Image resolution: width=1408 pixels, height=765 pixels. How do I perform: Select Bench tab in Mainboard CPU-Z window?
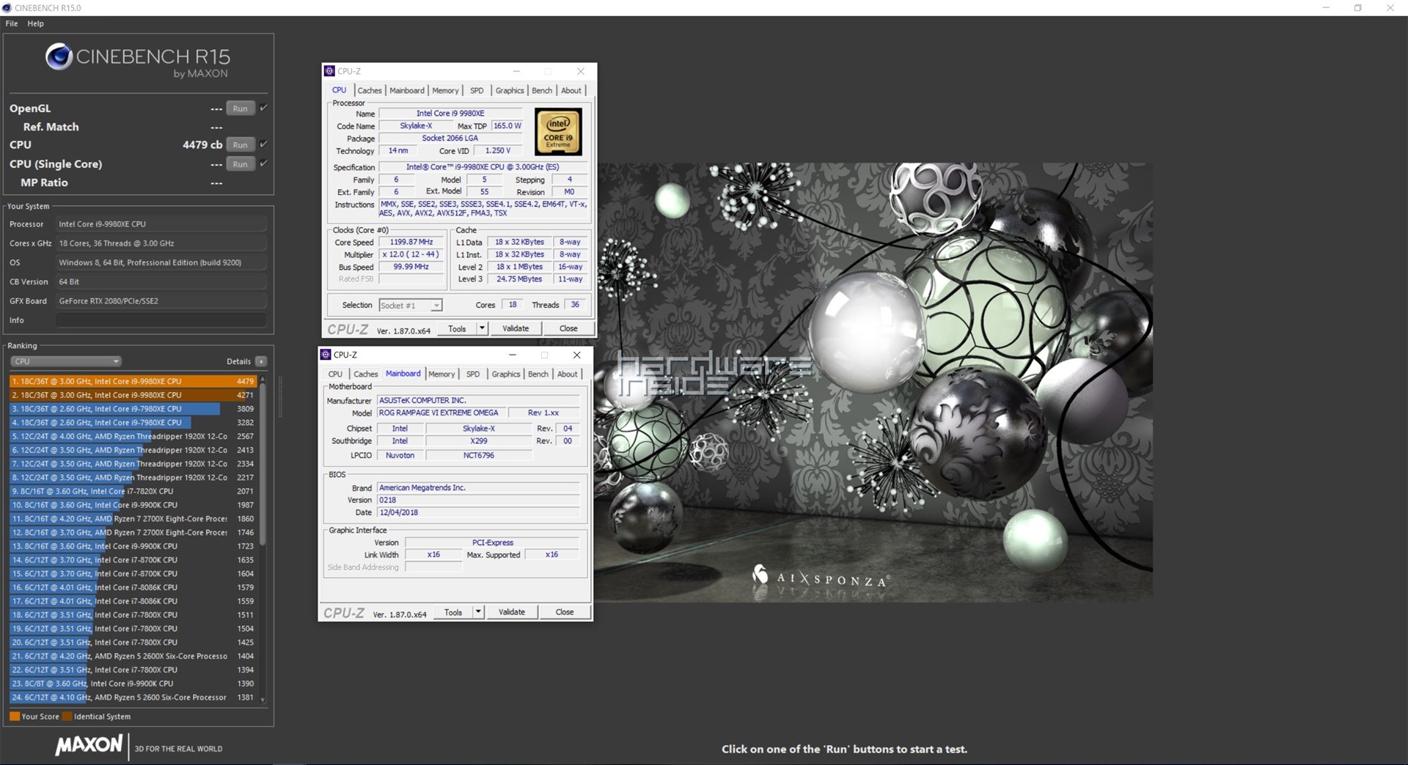click(538, 374)
